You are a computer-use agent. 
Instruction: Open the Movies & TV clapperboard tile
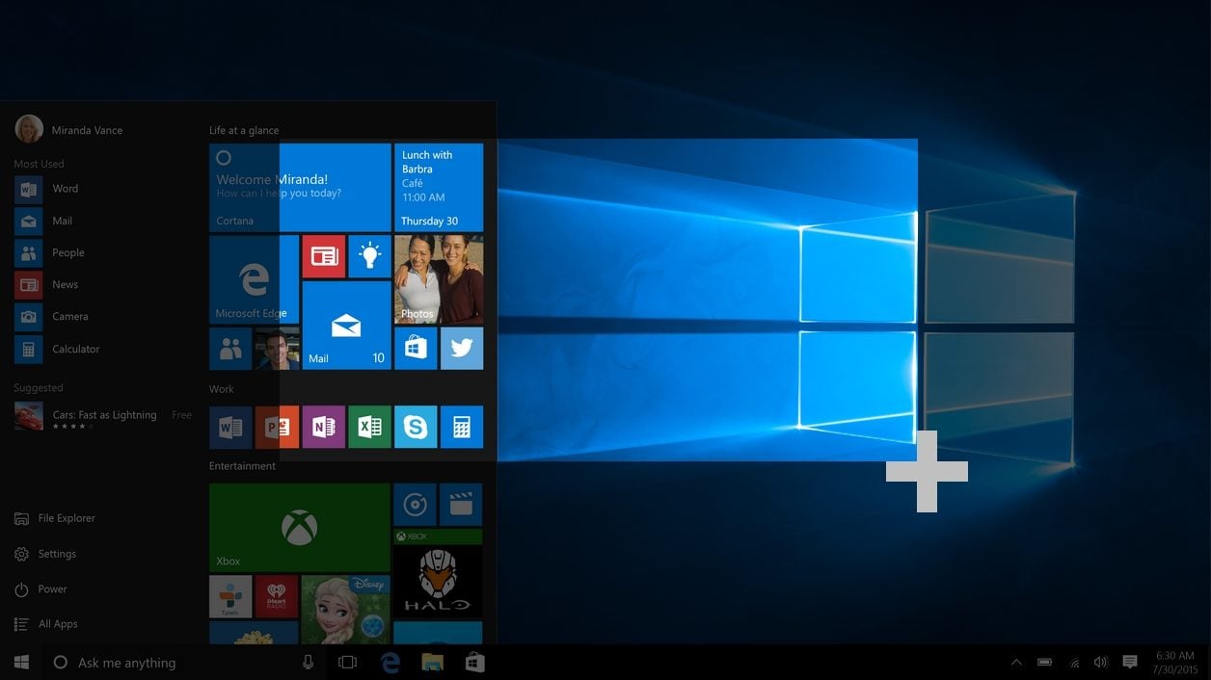coord(461,504)
